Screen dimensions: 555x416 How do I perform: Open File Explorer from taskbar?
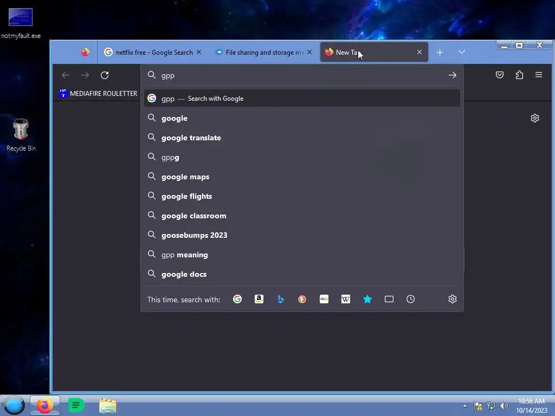tap(108, 406)
